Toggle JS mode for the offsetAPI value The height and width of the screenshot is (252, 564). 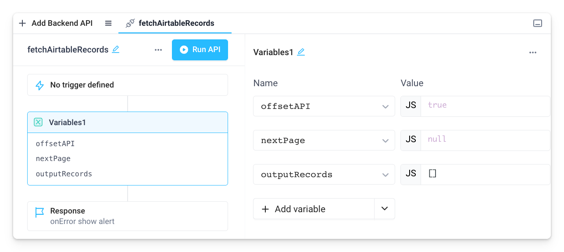(411, 106)
